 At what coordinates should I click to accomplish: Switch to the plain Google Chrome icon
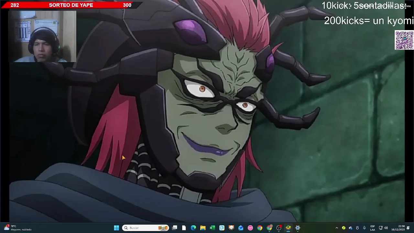[x=260, y=228]
